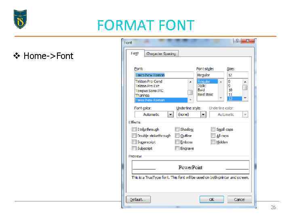The image size is (291, 218).
Task: Enable Outline effect
Action: (177, 136)
